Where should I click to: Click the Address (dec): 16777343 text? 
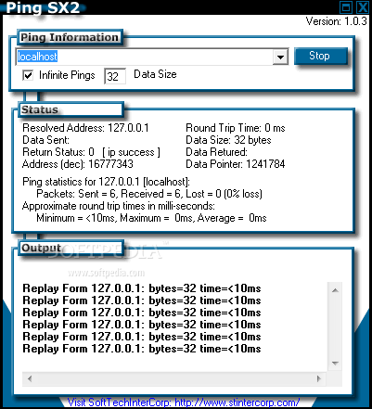pyautogui.click(x=78, y=164)
